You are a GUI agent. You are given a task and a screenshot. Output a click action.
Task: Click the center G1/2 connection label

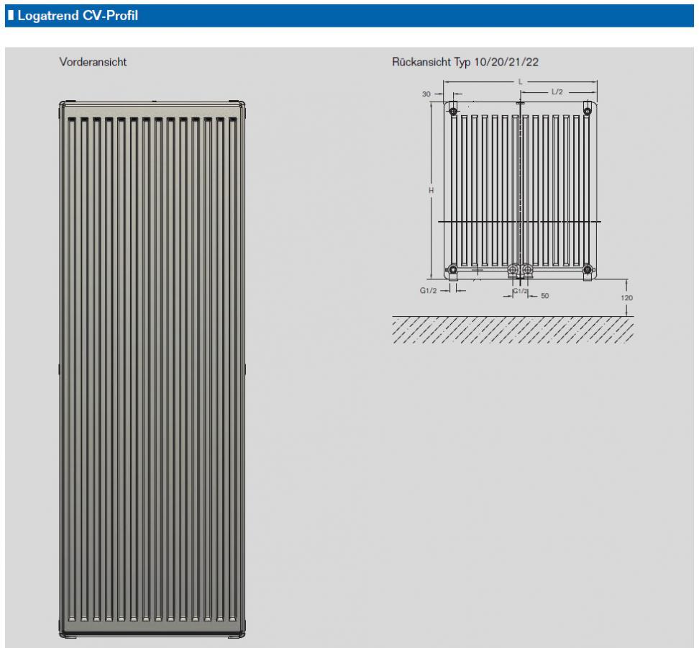[519, 289]
